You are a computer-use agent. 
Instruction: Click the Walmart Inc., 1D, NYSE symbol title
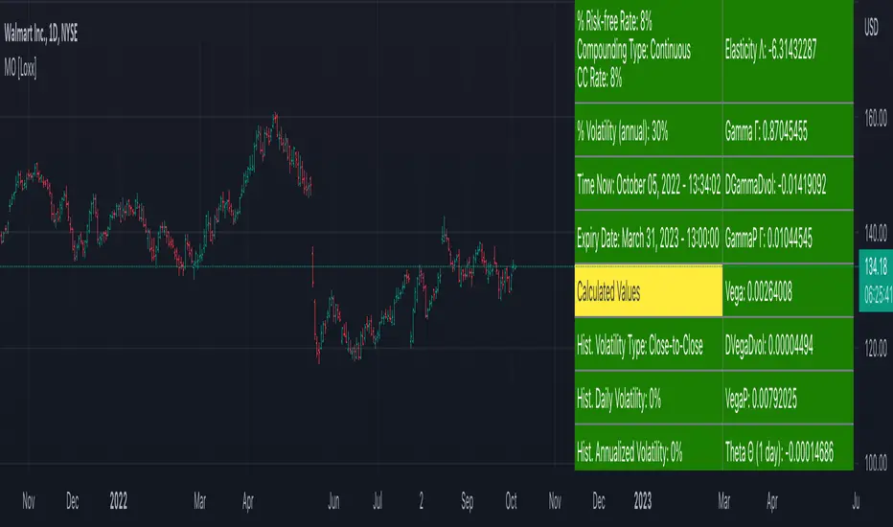click(39, 32)
